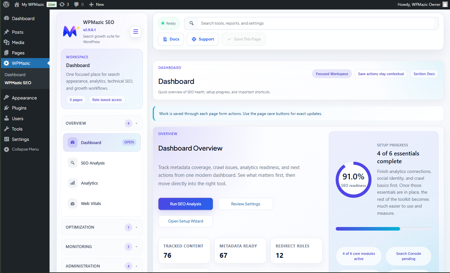Click the SEO Analysis magnifier icon

click(x=73, y=163)
